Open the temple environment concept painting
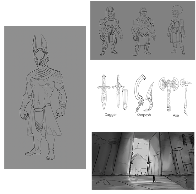Screen dimensions: 196x194 pos(143,161)
